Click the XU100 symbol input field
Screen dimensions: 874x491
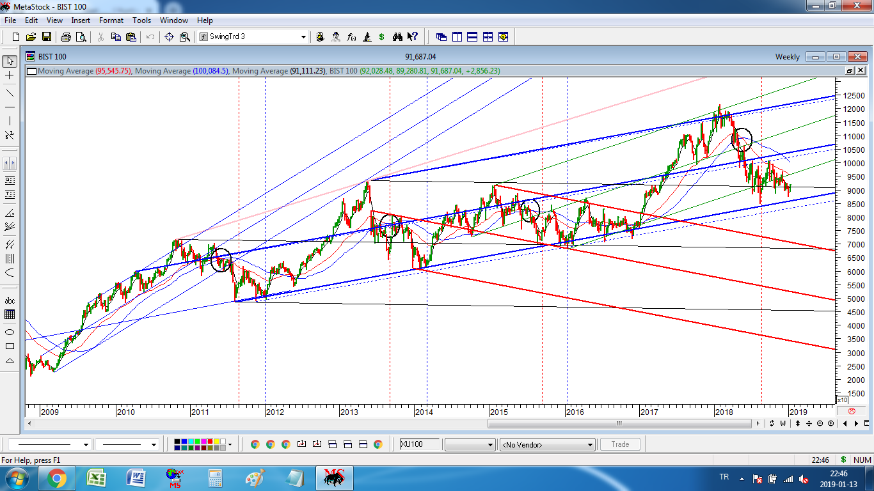pyautogui.click(x=420, y=444)
